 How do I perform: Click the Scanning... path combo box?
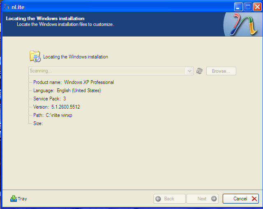click(x=111, y=71)
